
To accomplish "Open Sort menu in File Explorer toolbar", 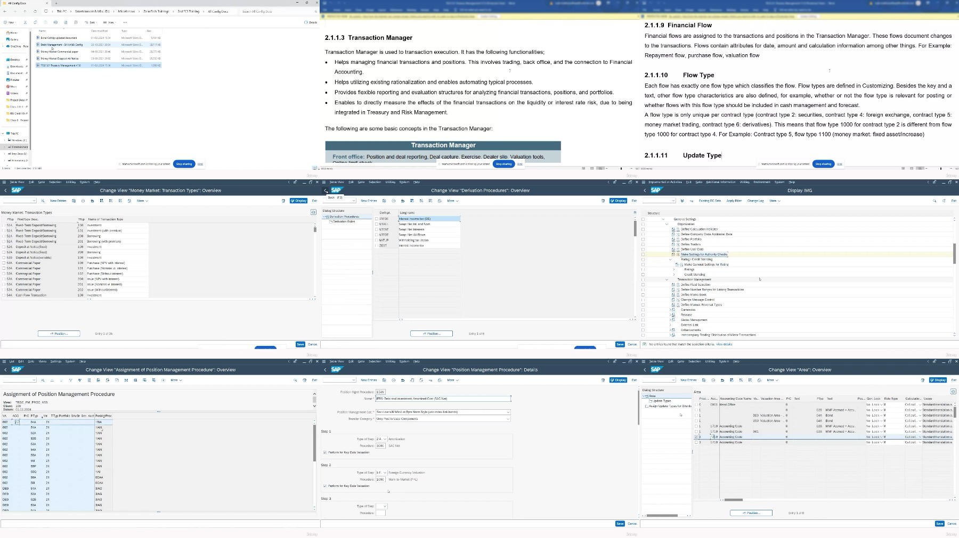I will pos(92,22).
